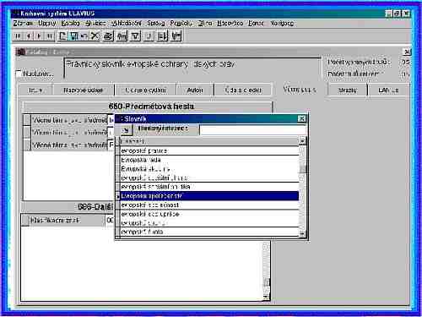Switch to the Autoři tab
This screenshot has width=422, height=317.
195,90
